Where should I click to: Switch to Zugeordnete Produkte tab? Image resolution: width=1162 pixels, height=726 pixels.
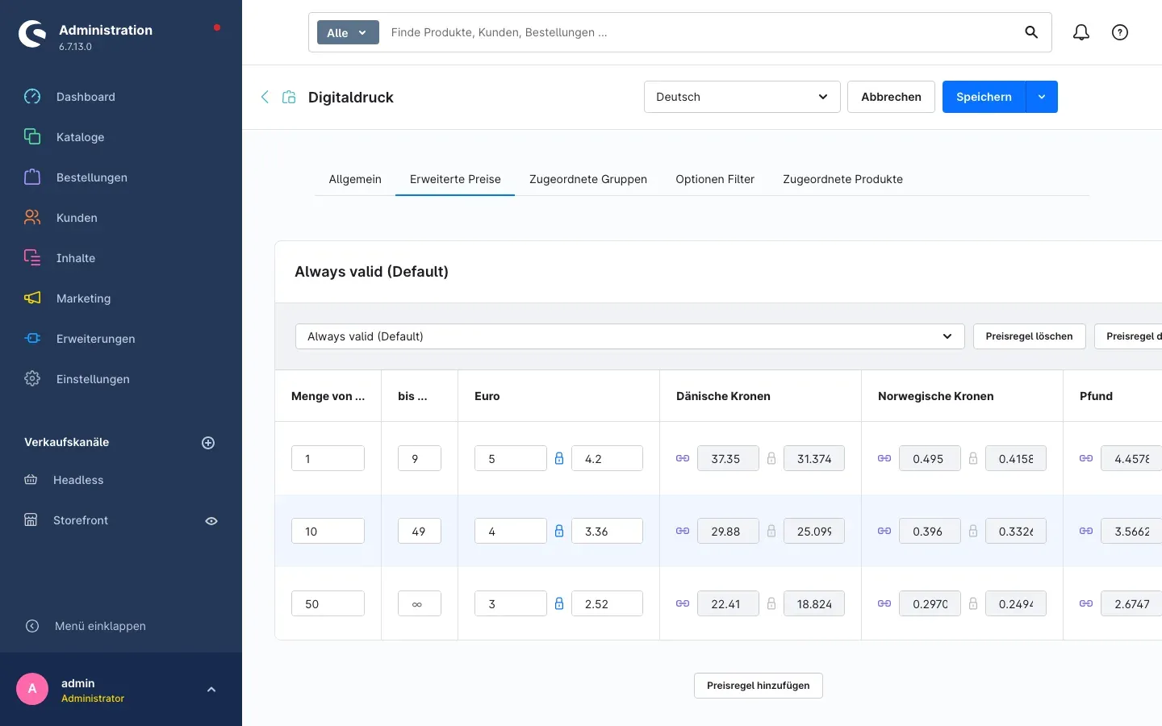tap(842, 179)
